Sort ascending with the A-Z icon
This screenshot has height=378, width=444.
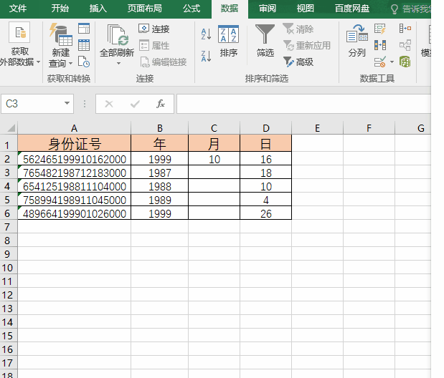(206, 34)
